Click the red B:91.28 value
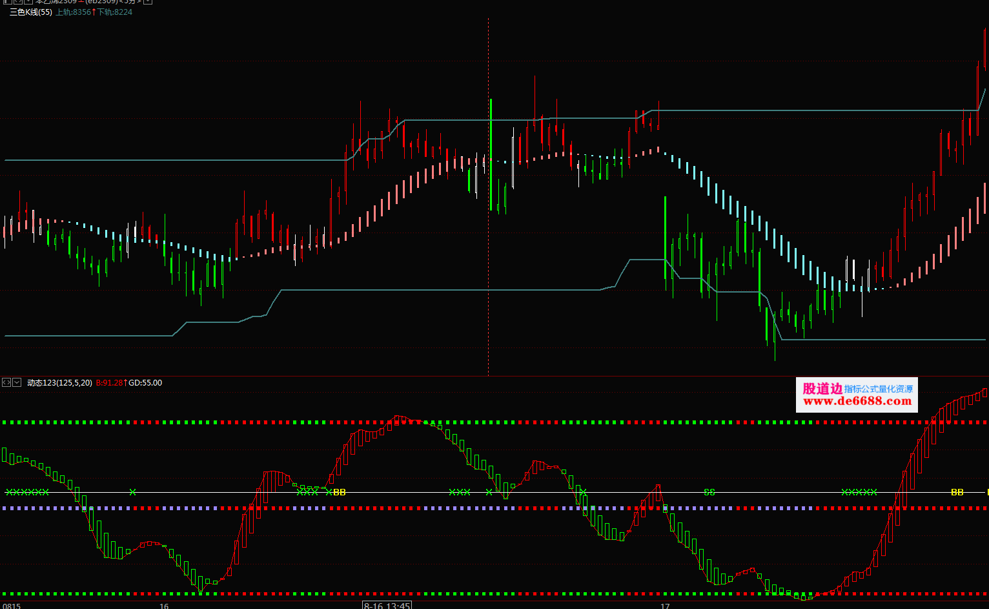This screenshot has height=609, width=989. [x=109, y=383]
